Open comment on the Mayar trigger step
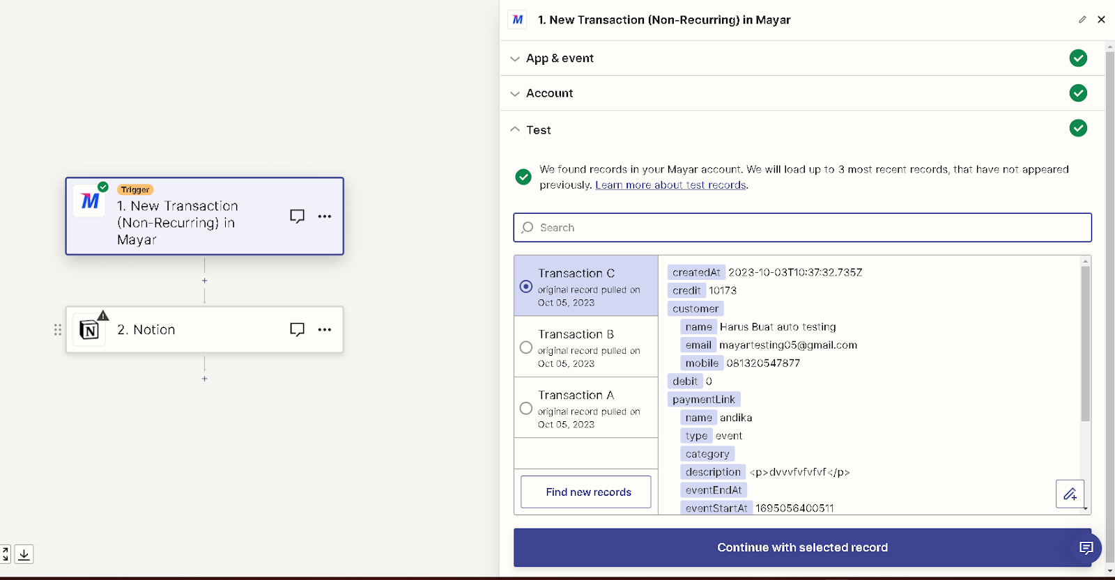This screenshot has width=1115, height=580. coord(298,217)
